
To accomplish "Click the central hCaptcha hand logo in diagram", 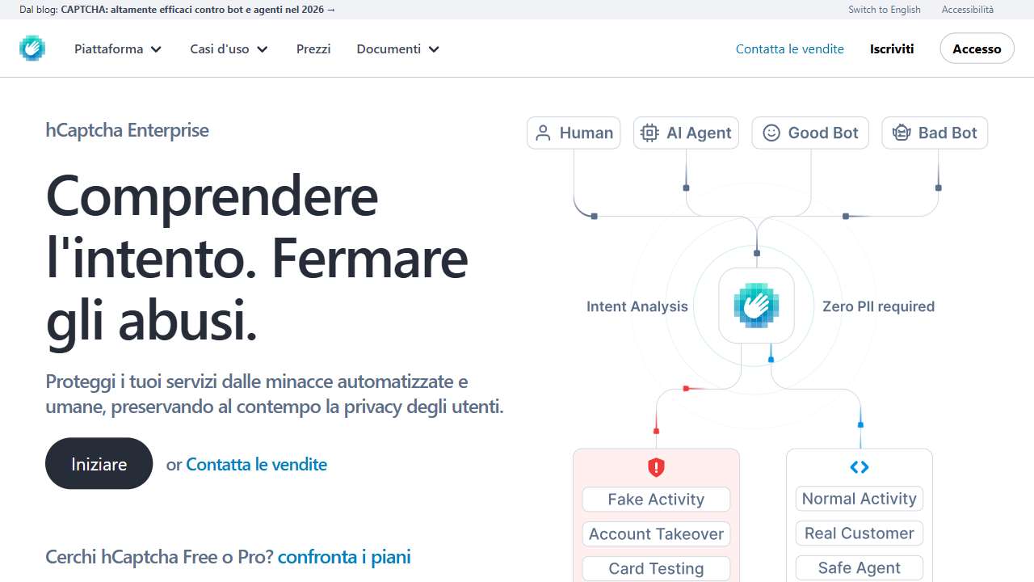I will click(x=756, y=306).
